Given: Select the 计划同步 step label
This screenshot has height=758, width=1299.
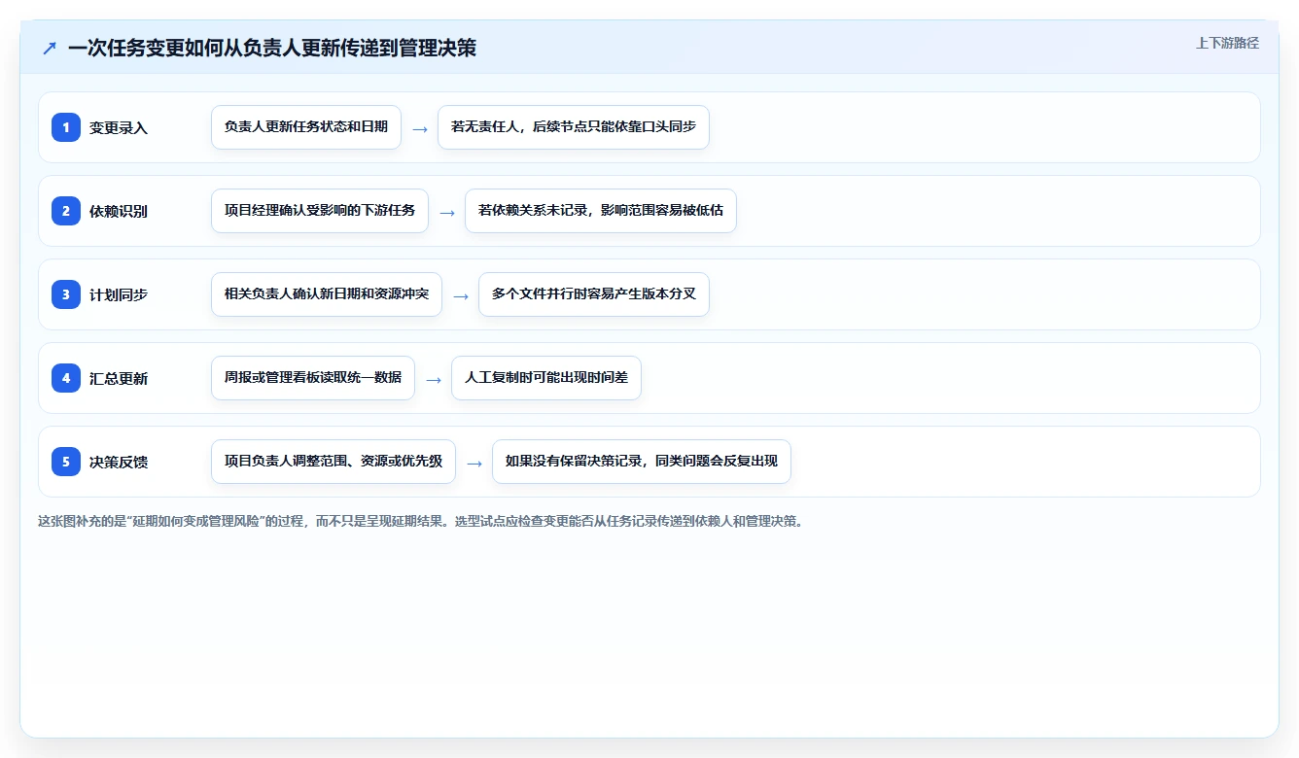Looking at the screenshot, I should (x=119, y=294).
